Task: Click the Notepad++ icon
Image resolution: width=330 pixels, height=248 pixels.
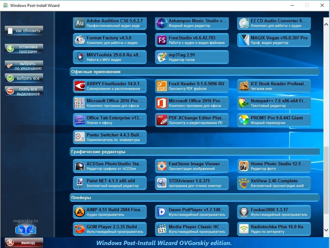Action: click(x=244, y=103)
